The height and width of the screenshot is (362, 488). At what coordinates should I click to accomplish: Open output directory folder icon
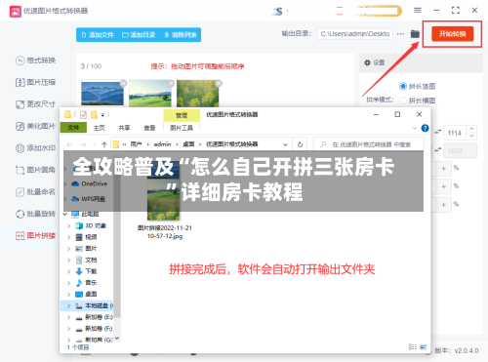tap(415, 34)
